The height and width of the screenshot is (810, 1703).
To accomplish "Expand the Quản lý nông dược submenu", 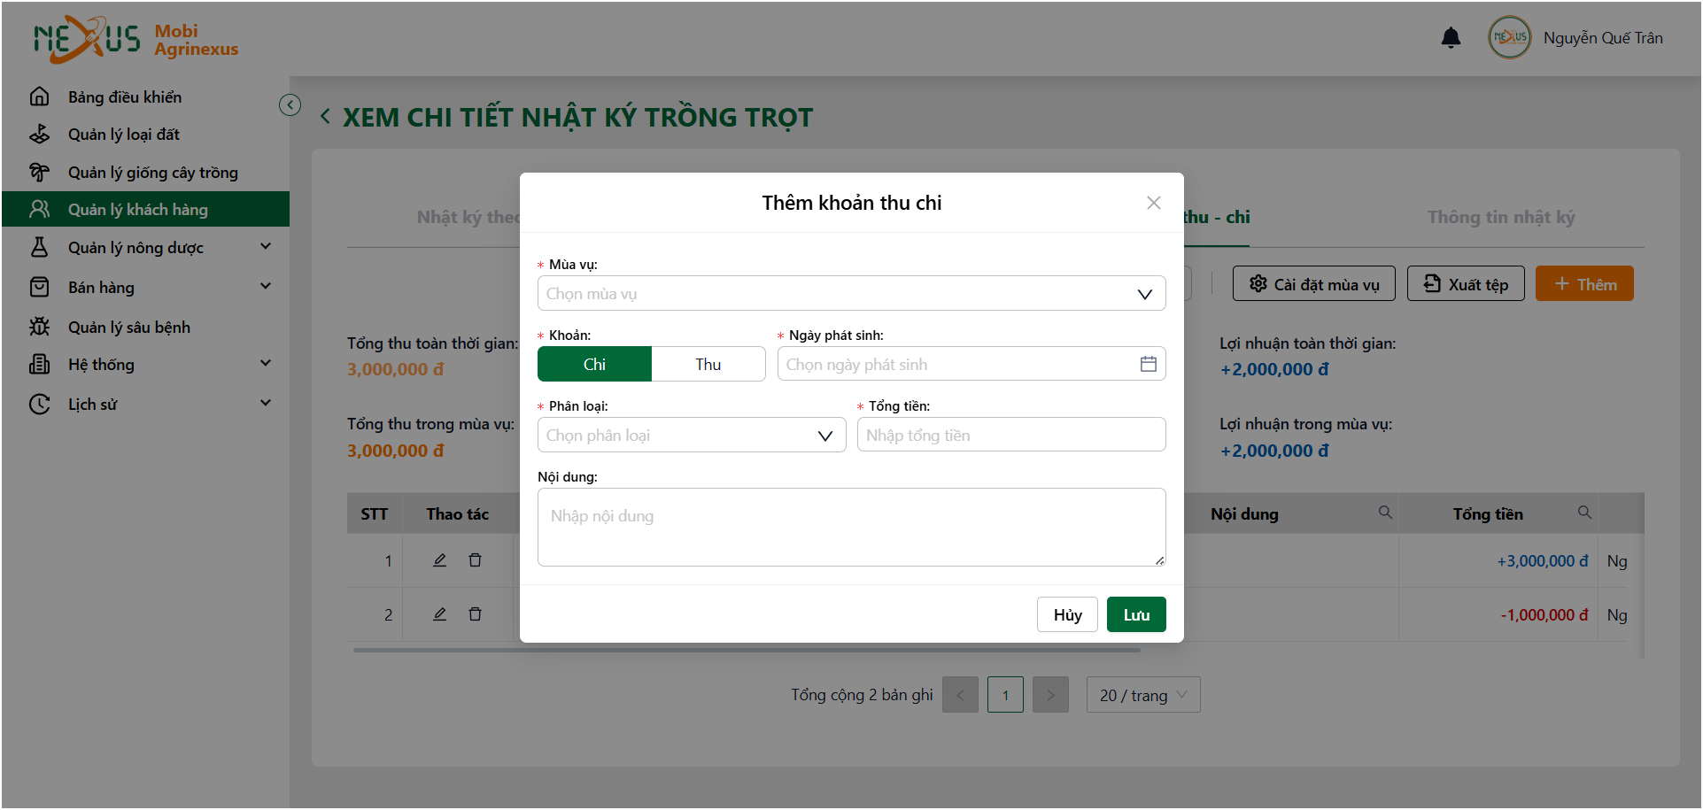I will (x=266, y=246).
